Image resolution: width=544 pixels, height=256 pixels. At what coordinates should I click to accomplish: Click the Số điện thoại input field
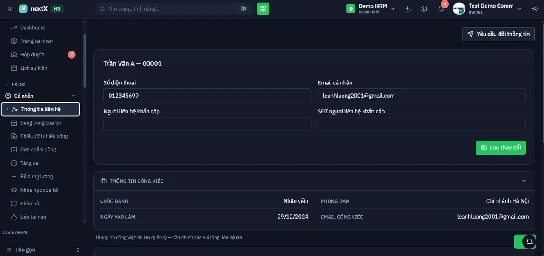207,96
